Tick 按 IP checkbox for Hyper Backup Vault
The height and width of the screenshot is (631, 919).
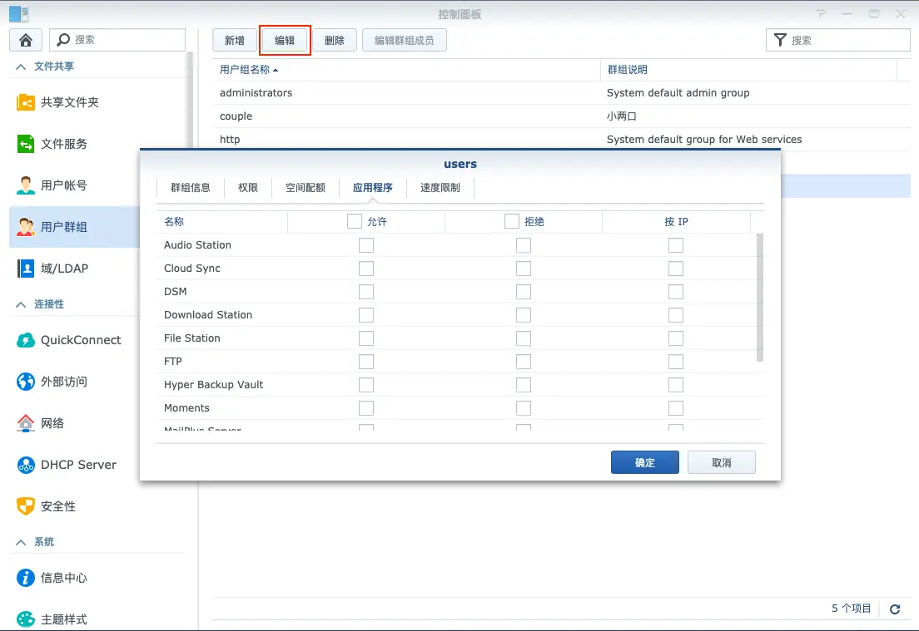676,385
